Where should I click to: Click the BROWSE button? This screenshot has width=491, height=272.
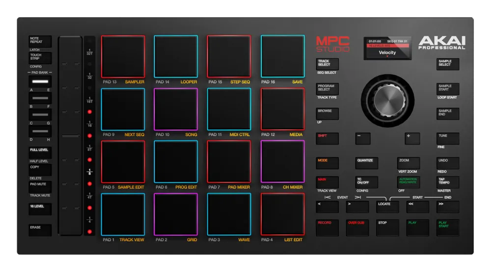327,114
